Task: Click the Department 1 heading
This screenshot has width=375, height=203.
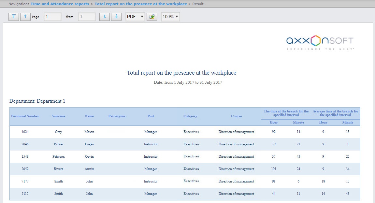Action: pos(37,101)
